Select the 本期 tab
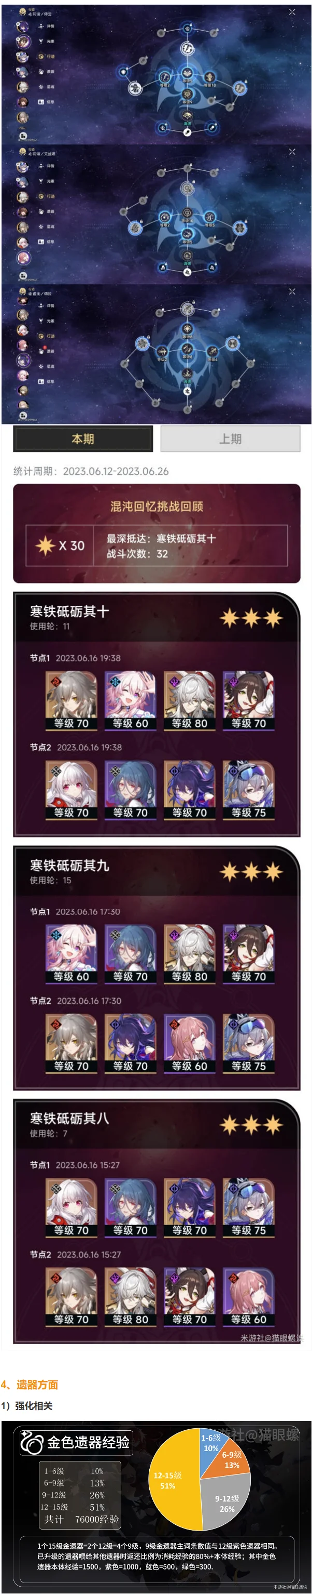Image resolution: width=312 pixels, height=1595 pixels. [83, 438]
